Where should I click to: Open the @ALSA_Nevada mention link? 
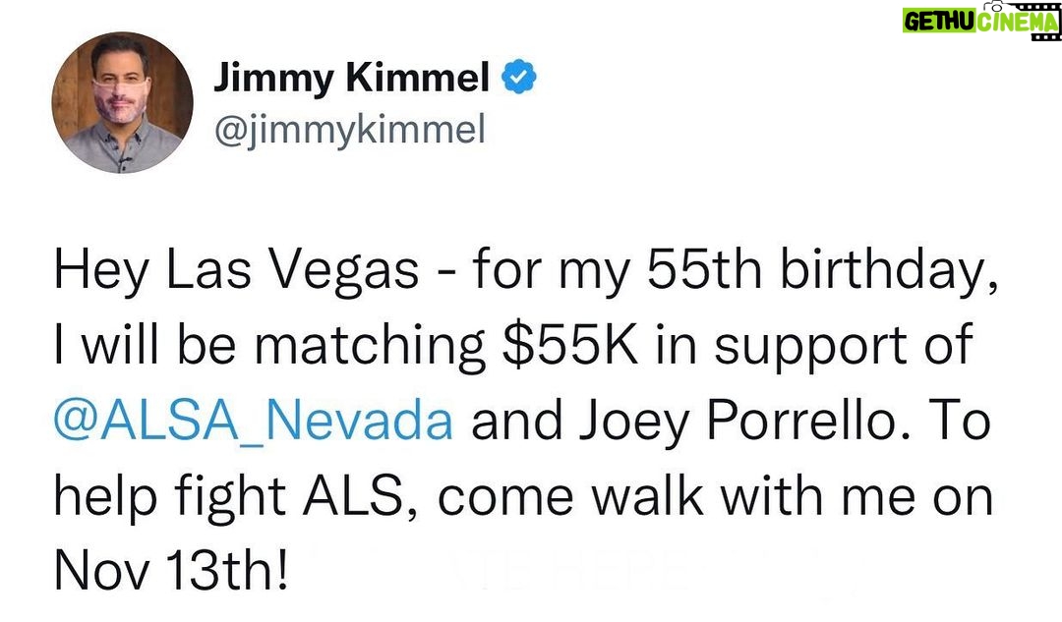coord(254,421)
